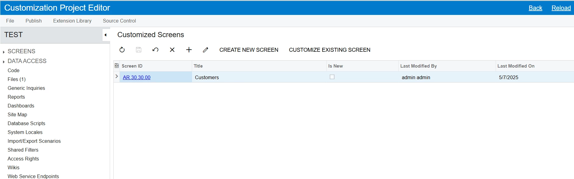Expand the DATA ACCESS tree node
Screen dimensions: 574x179
point(4,61)
